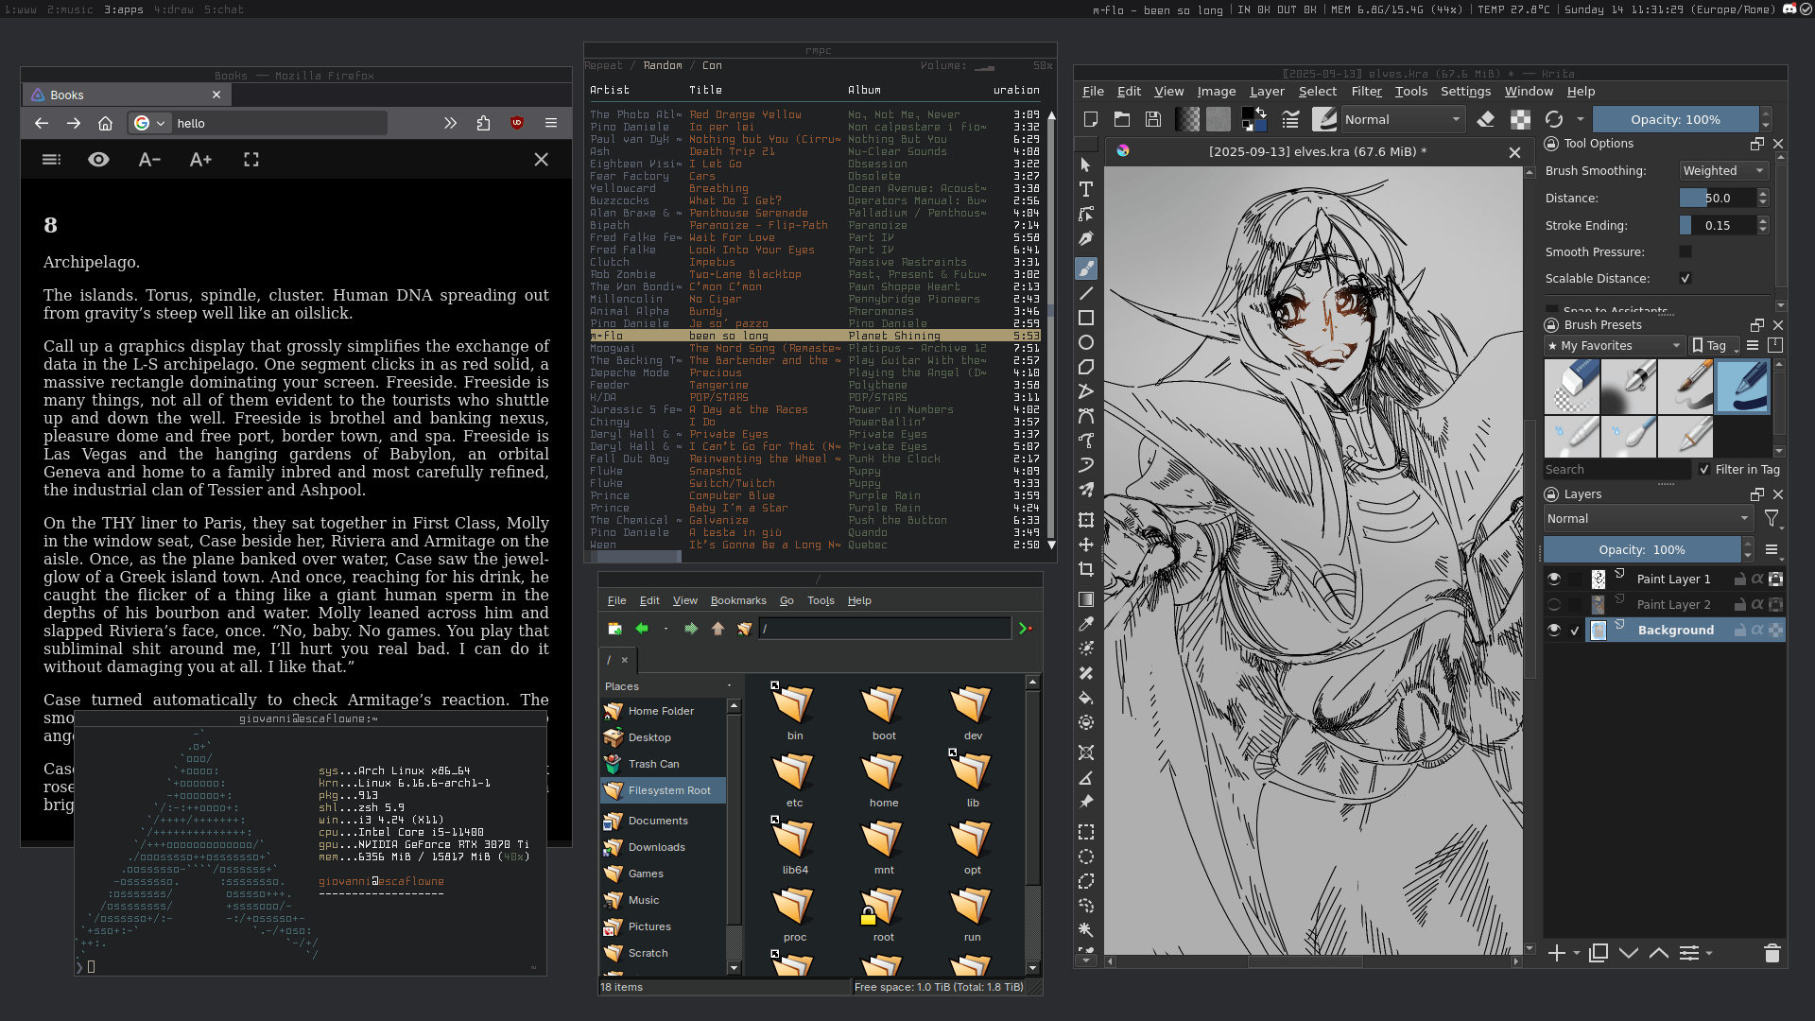Click the Opacity 100% slider in toolbar

pyautogui.click(x=1674, y=119)
